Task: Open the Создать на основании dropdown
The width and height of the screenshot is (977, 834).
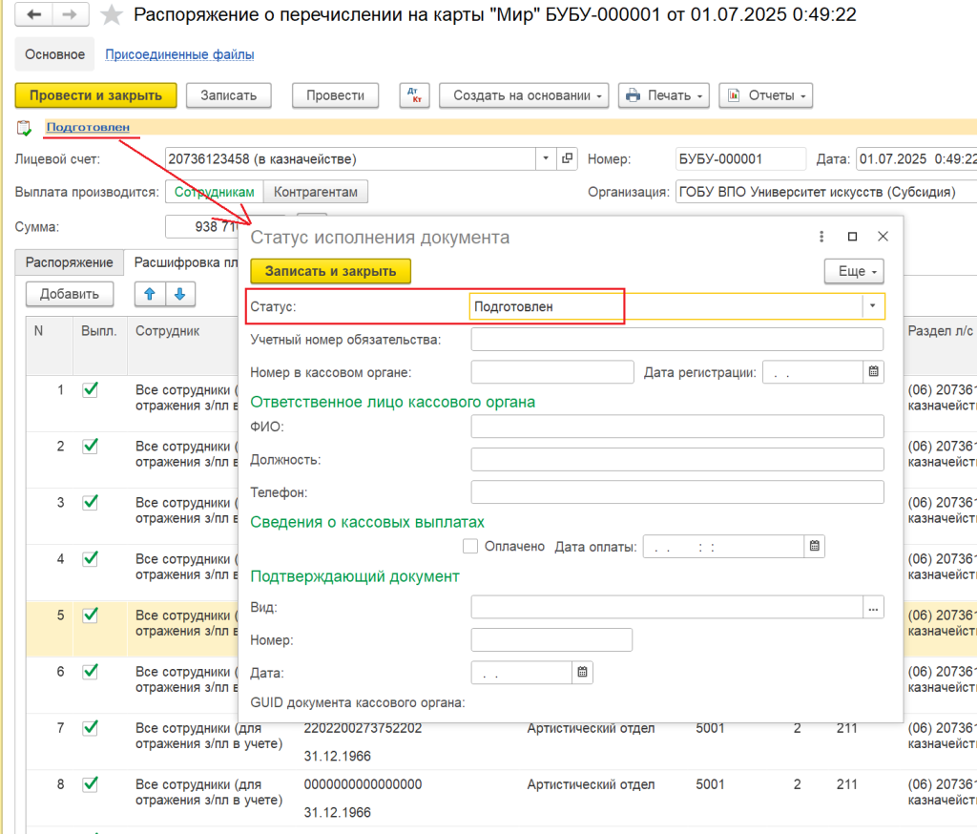Action: [x=524, y=95]
